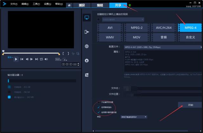Switch to the 编辑 Edit tab
Screen dimensions: 203x133
click(100, 5)
